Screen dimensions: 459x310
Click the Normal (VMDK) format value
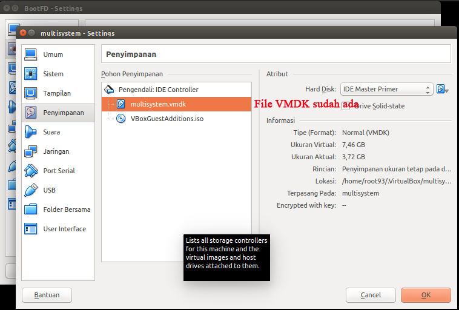(366, 133)
